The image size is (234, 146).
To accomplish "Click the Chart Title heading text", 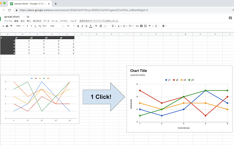I will (139, 71).
